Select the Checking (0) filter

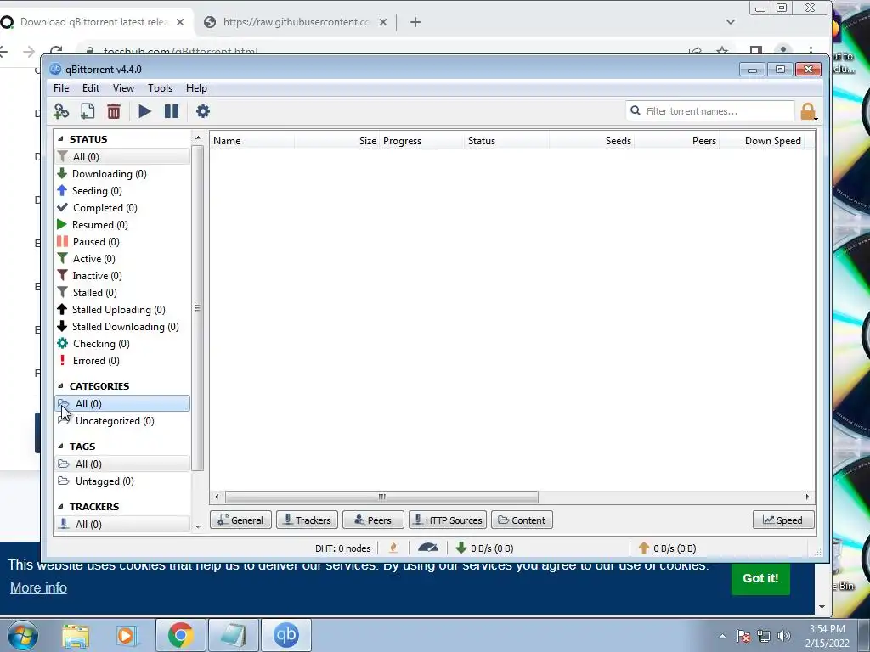tap(122, 344)
